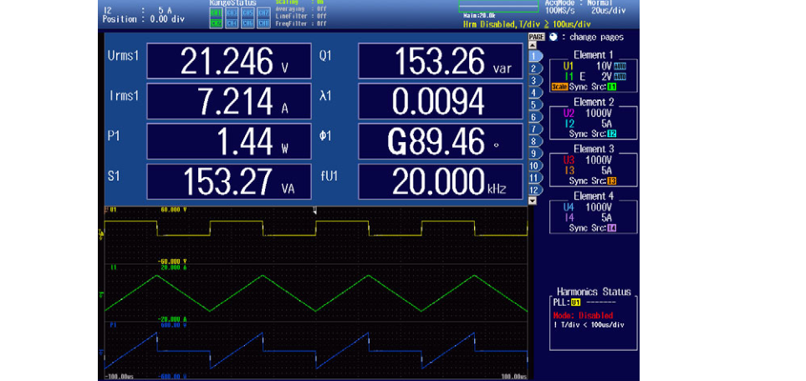Click the AUTO badge beside U1 10V
The image size is (806, 381).
tap(620, 66)
